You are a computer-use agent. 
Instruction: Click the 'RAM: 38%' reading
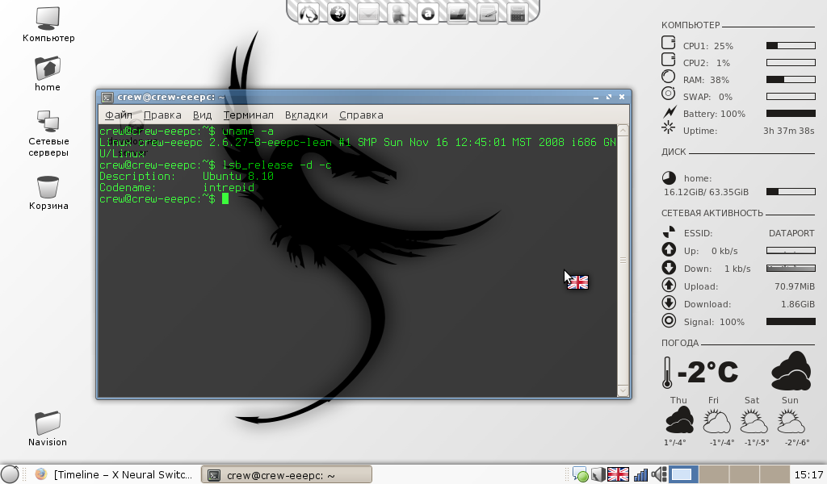coord(706,80)
